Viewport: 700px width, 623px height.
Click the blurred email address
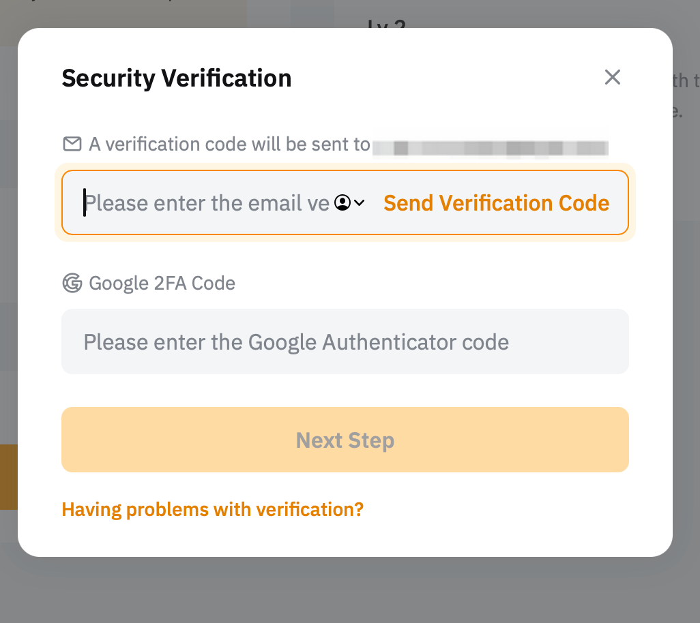[x=490, y=146]
